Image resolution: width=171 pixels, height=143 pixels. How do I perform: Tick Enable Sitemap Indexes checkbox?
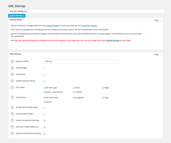44,81
